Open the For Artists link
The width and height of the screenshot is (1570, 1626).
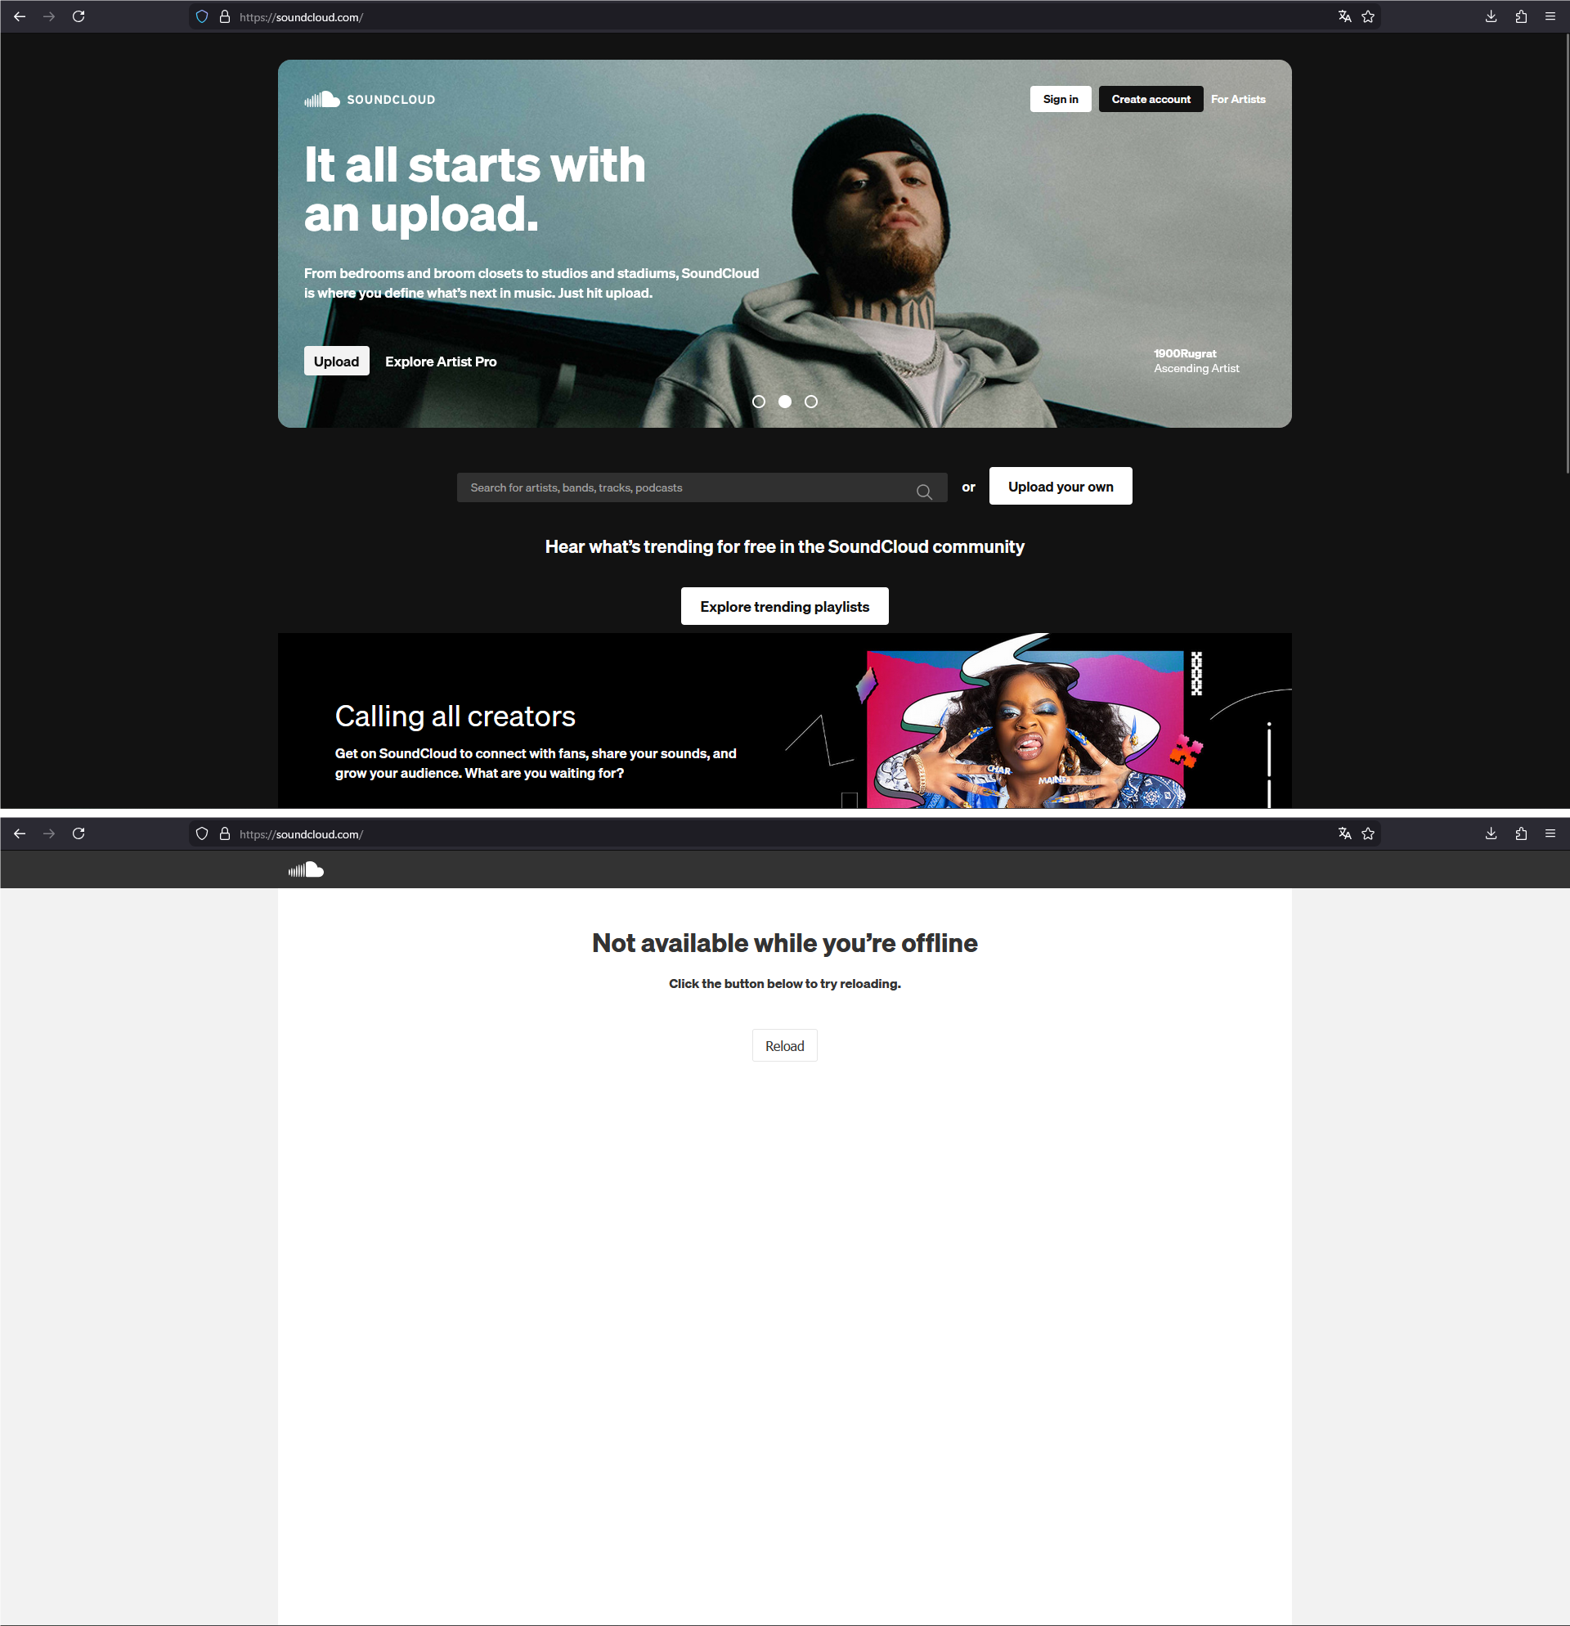[1237, 100]
